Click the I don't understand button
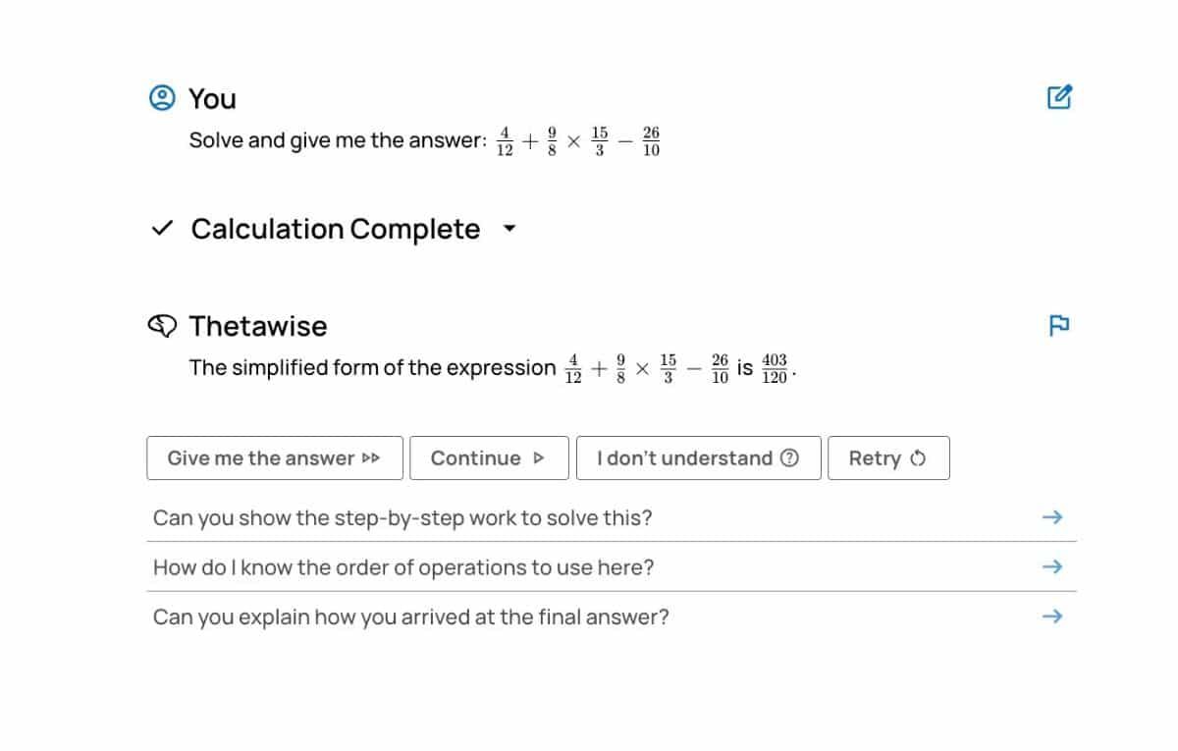Viewport: 1178px width, 751px height. coord(698,458)
